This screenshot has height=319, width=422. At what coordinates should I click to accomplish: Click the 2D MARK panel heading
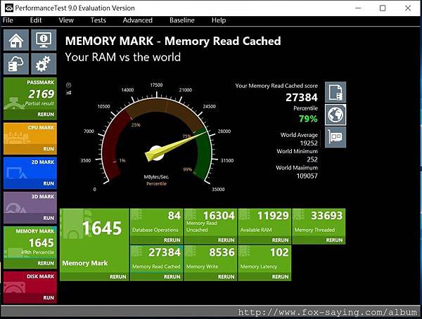click(x=43, y=162)
